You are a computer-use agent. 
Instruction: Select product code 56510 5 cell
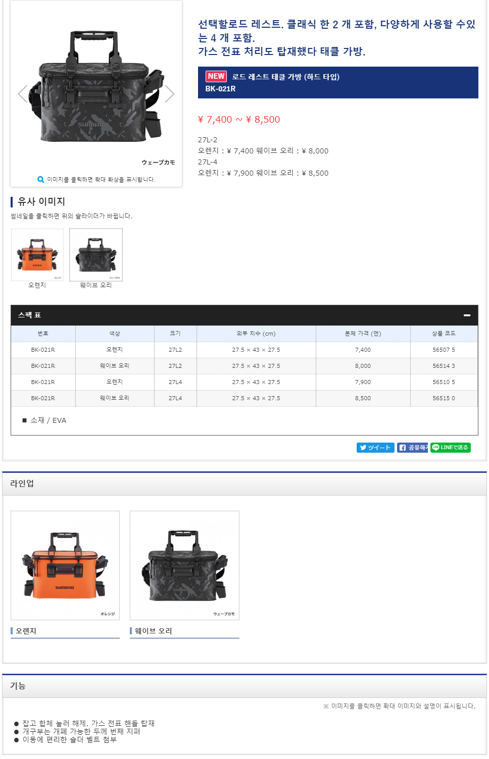point(444,382)
